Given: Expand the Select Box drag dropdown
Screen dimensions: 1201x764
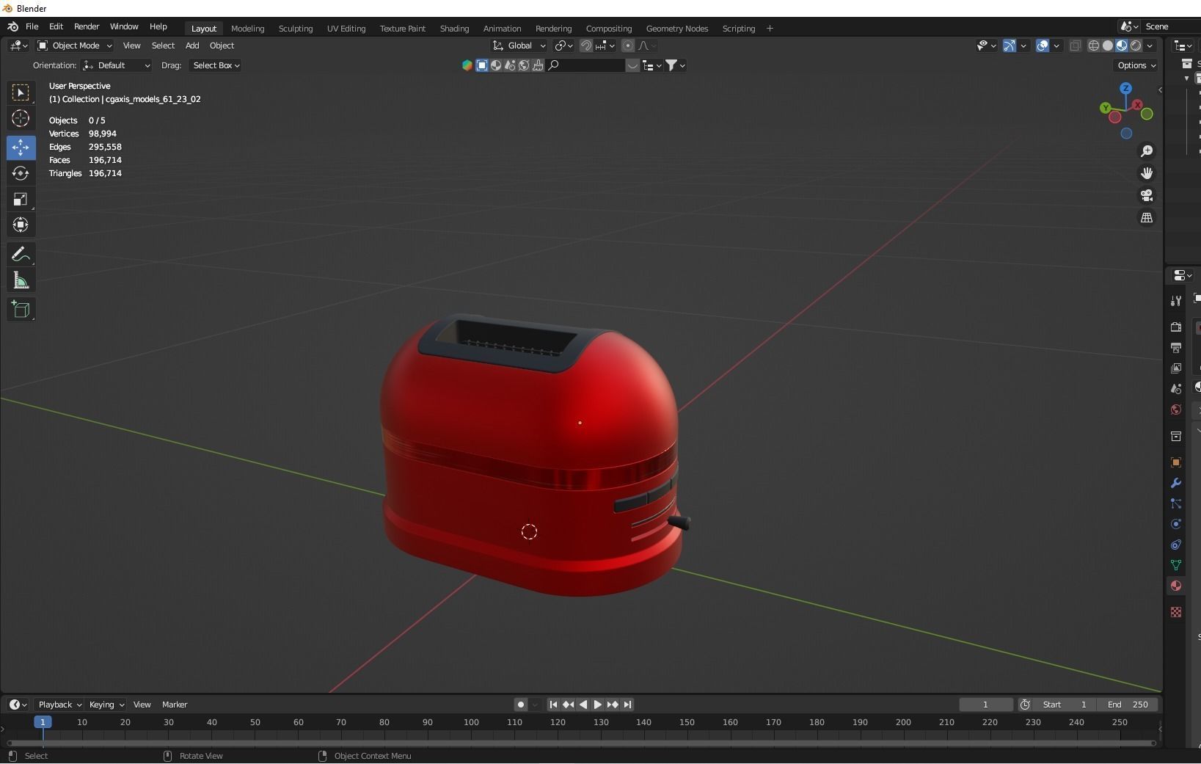Looking at the screenshot, I should tap(216, 65).
